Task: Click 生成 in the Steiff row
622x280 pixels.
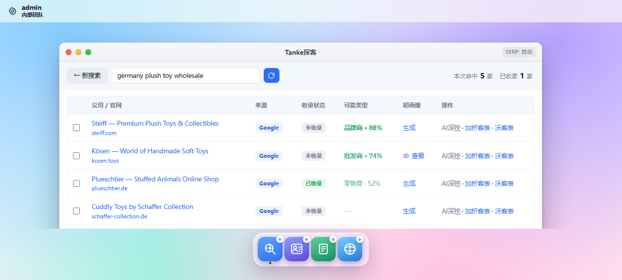Action: pos(409,128)
